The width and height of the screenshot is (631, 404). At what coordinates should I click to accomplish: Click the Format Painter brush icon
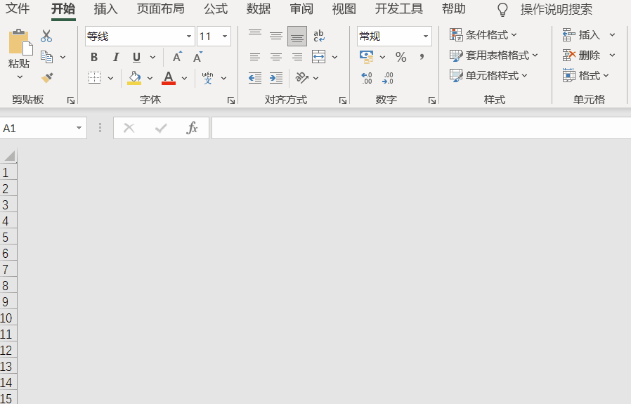coord(46,78)
